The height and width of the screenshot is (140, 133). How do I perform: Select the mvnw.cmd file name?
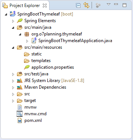[35, 114]
